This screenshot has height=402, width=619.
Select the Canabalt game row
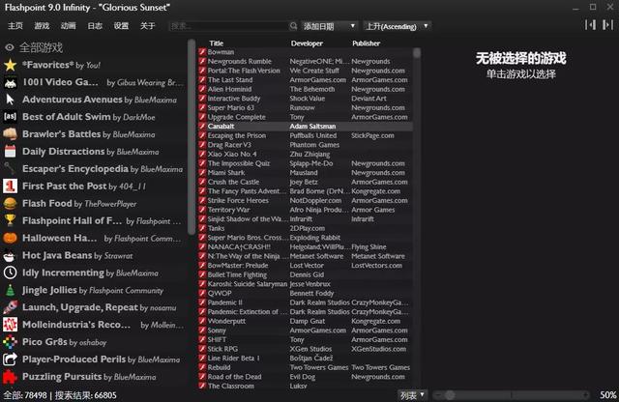point(306,127)
